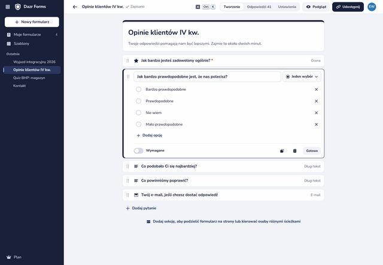This screenshot has height=265, width=383.
Task: Click the Udostępnij button
Action: 348,7
